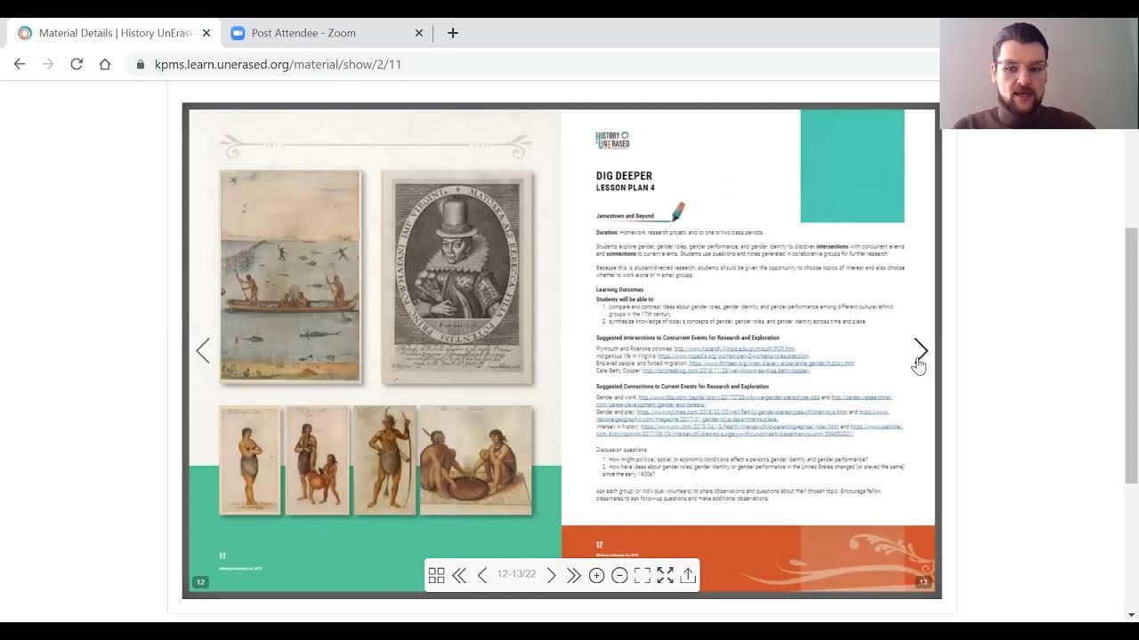Zoom in with the plus circle icon
Viewport: 1139px width, 640px height.
[x=596, y=576]
